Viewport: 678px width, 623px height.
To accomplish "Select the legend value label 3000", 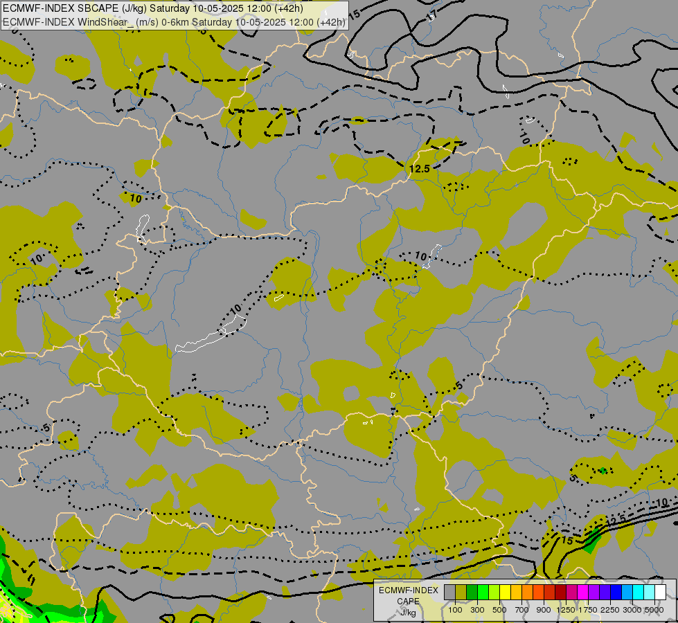I will pyautogui.click(x=632, y=610).
